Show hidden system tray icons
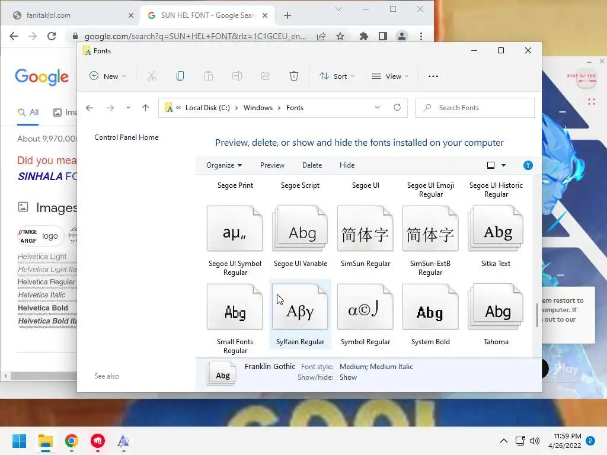607x455 pixels. [x=504, y=441]
